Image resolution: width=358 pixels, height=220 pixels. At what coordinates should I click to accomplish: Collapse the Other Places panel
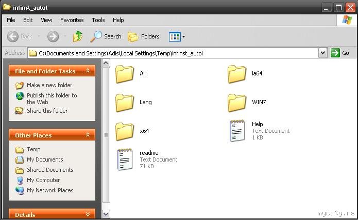[88, 135]
